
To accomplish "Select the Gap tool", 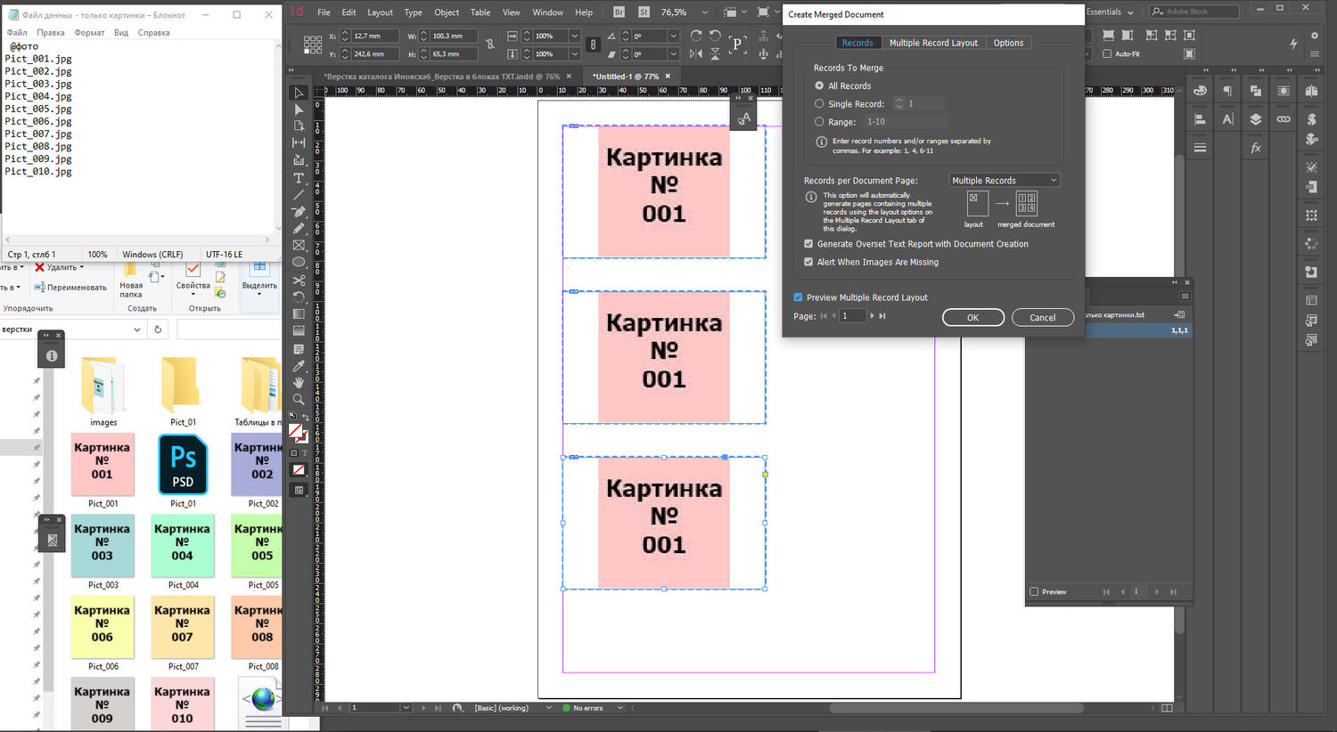I will tap(299, 143).
